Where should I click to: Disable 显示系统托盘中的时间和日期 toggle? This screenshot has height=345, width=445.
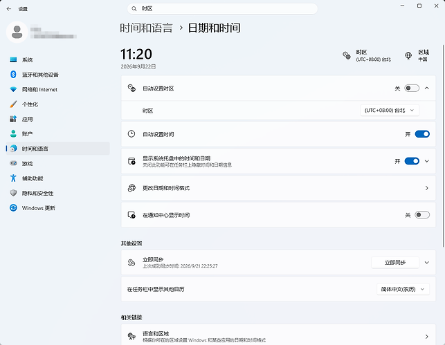pos(412,161)
